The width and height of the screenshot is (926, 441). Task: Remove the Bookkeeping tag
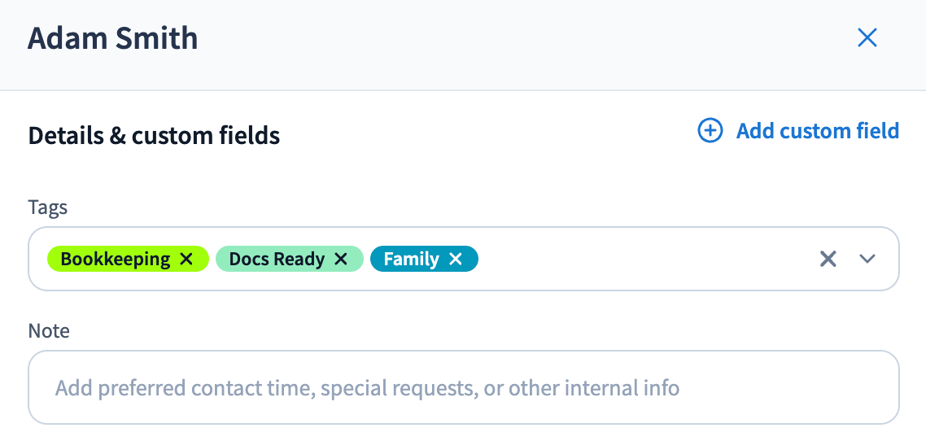[186, 260]
